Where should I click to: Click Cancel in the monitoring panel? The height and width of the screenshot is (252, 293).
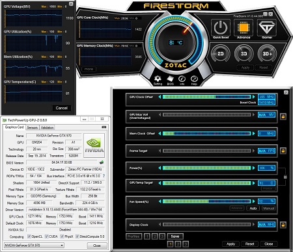(62, 108)
